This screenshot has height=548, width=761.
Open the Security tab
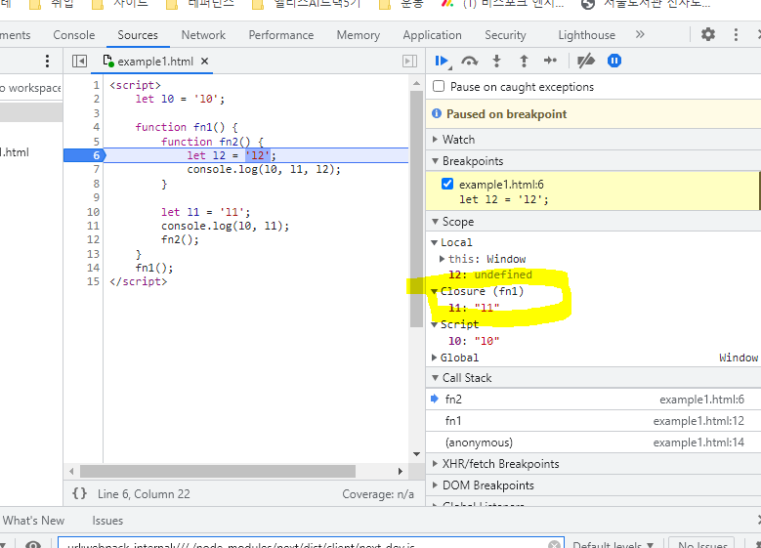505,35
